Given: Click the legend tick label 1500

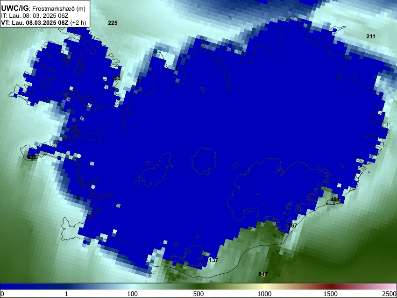Looking at the screenshot, I should [331, 294].
